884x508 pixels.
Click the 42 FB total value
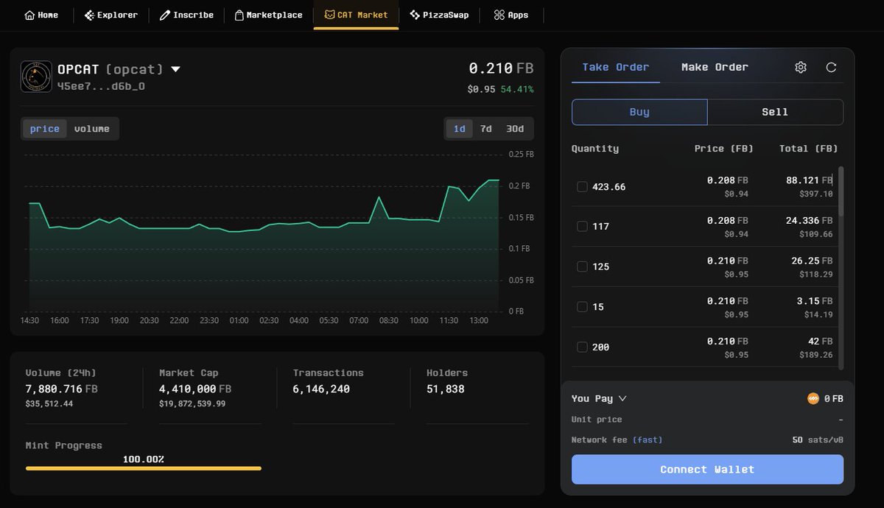click(x=821, y=342)
